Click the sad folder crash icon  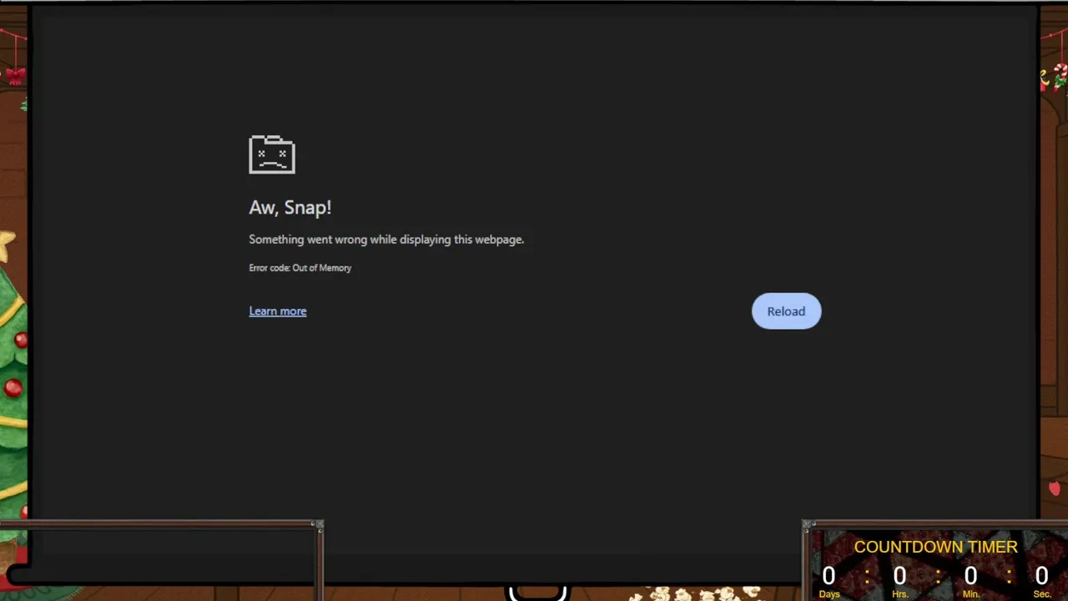272,154
